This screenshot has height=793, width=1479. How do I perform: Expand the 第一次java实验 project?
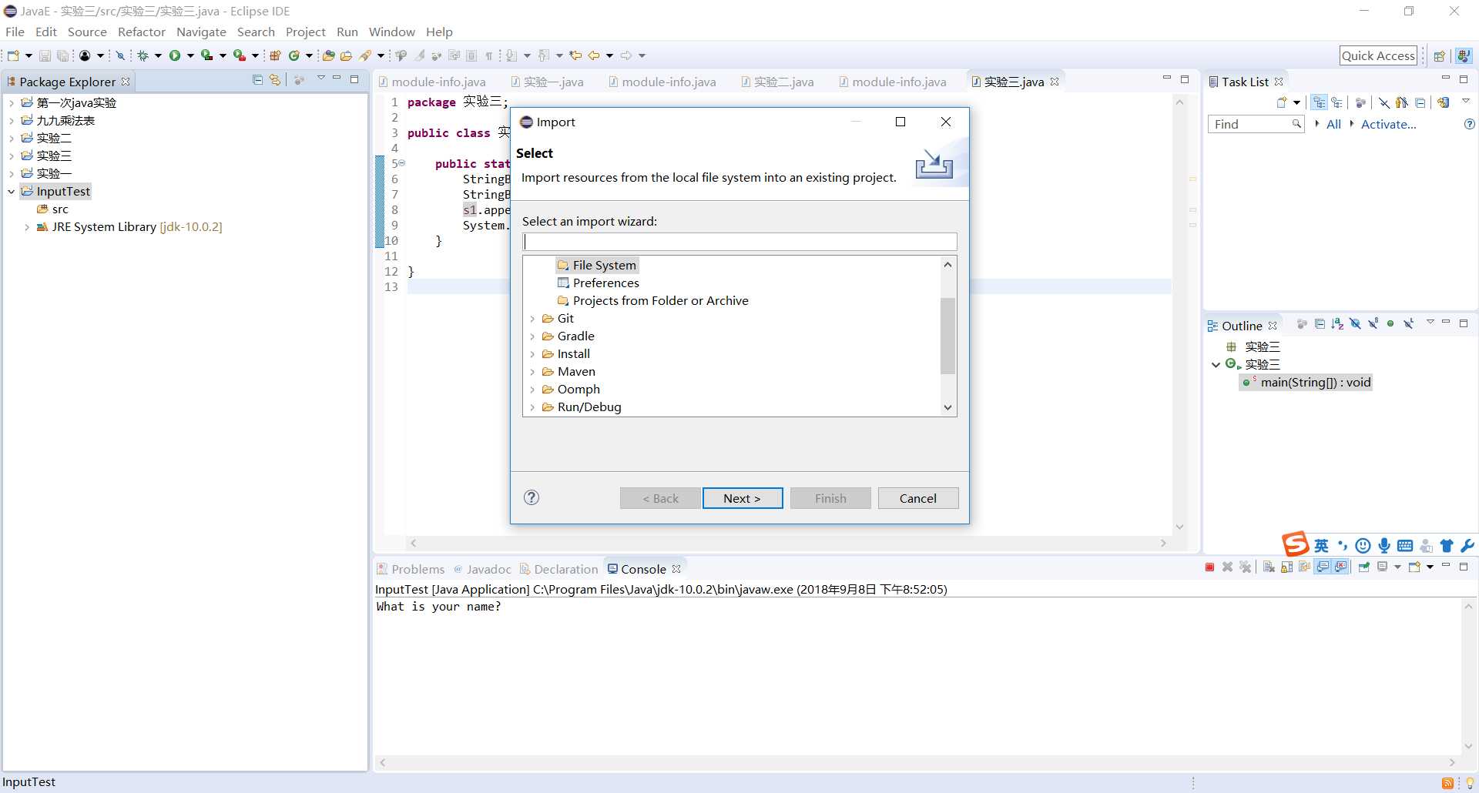12,103
